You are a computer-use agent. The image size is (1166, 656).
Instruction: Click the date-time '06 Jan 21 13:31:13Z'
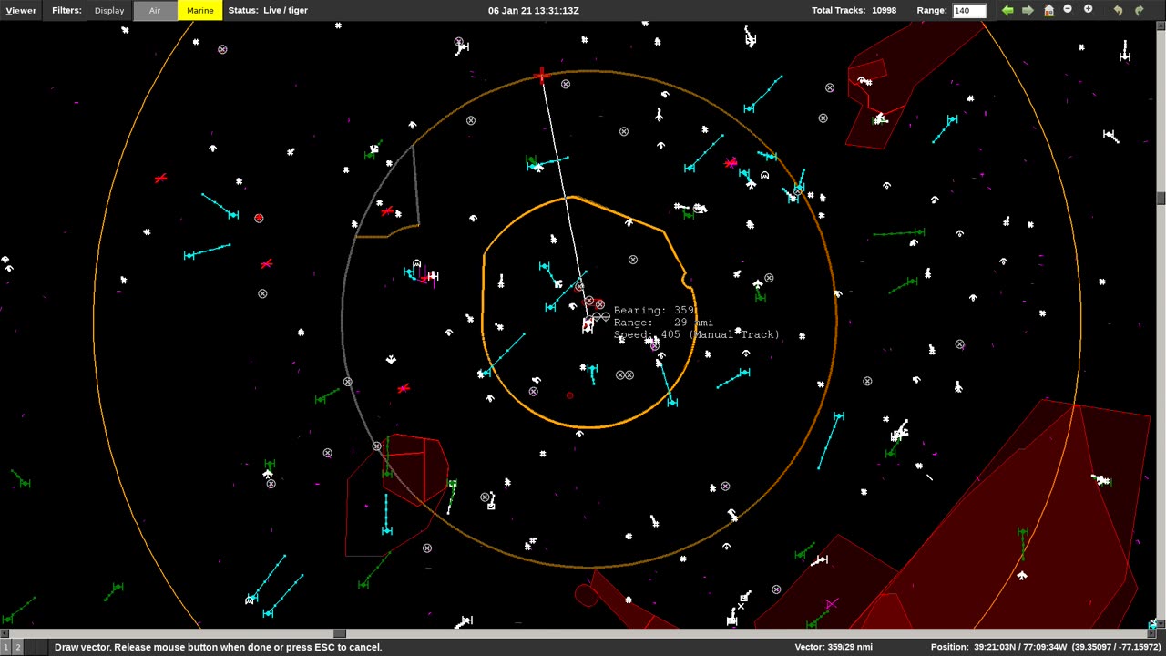[x=534, y=11]
